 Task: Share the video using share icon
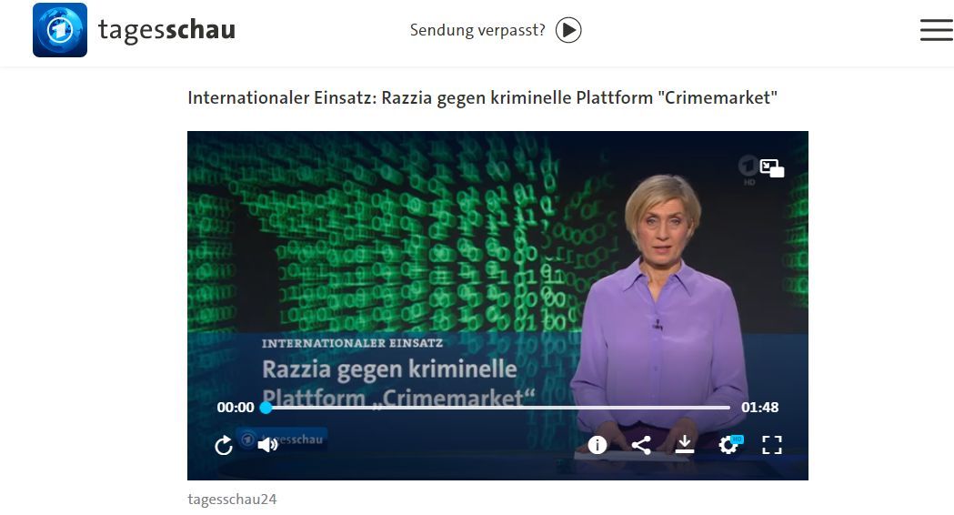[641, 445]
